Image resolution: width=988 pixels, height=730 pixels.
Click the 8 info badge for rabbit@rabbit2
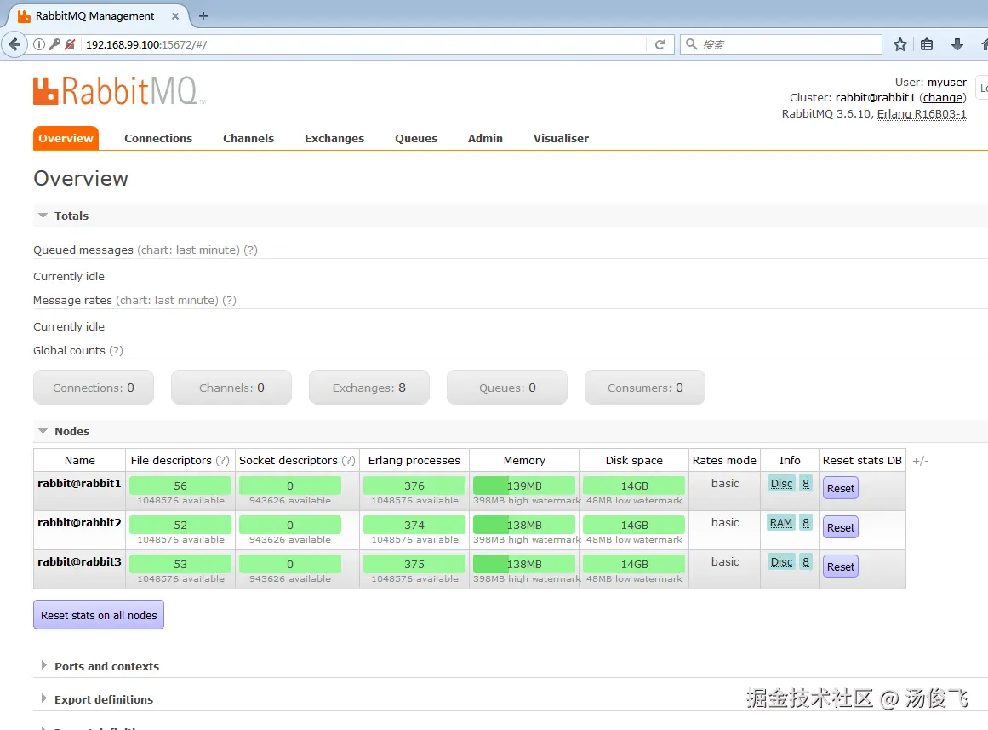[805, 522]
